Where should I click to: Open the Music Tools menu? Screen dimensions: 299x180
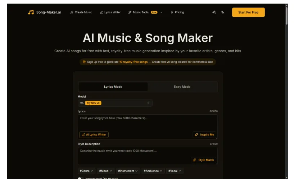click(x=145, y=12)
